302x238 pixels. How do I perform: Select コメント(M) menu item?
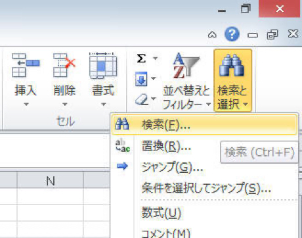click(x=205, y=232)
